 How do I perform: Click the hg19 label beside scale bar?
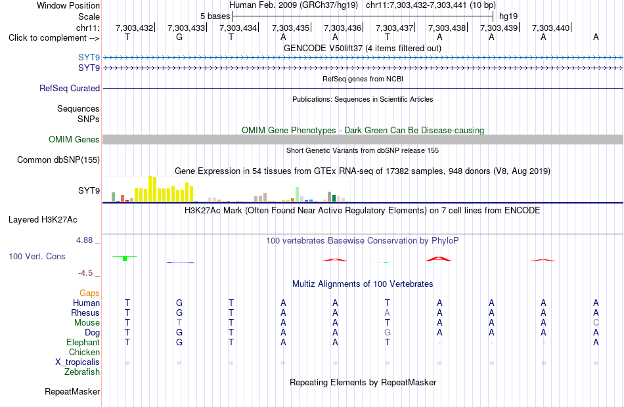click(508, 16)
